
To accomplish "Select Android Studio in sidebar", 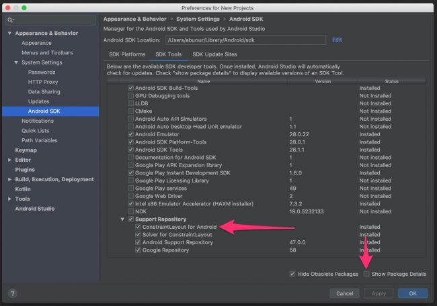I will (35, 209).
